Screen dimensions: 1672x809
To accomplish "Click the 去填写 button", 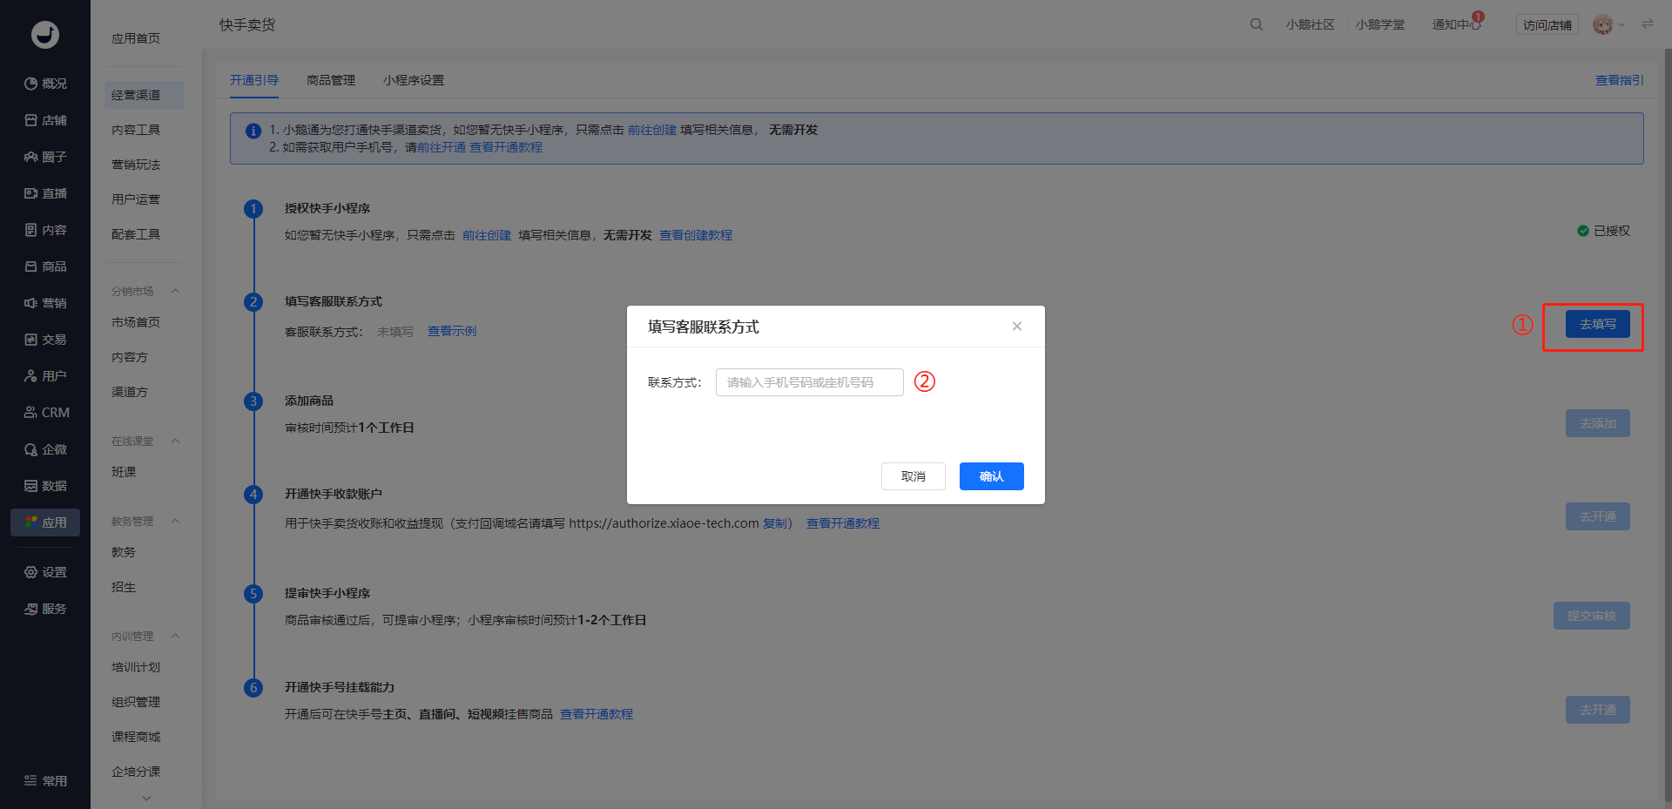I will tap(1597, 324).
